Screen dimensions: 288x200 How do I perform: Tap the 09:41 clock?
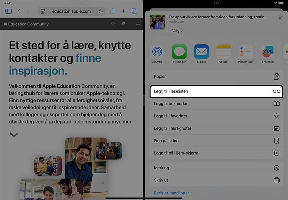tap(7, 3)
